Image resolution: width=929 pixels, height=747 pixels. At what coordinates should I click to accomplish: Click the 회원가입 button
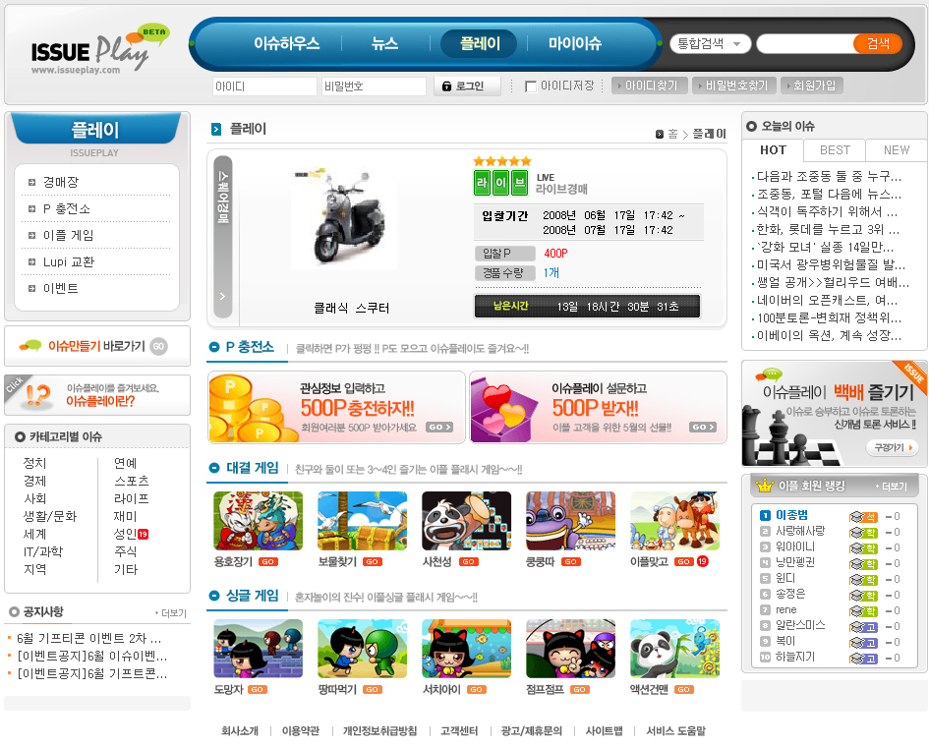coord(812,86)
